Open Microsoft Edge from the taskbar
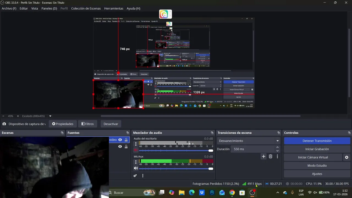The height and width of the screenshot is (198, 352). click(x=192, y=193)
